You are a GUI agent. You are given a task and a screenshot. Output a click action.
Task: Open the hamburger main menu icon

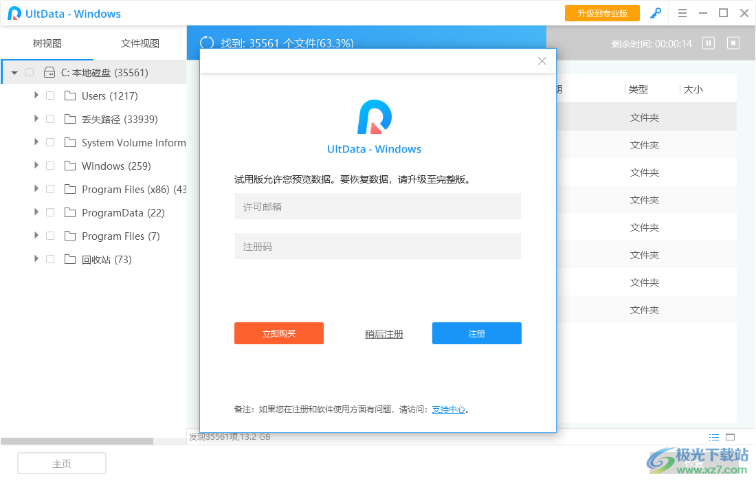(x=682, y=13)
